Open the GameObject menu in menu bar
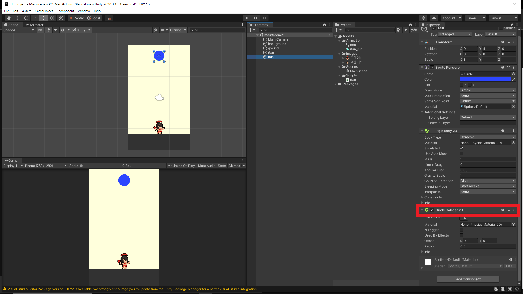Image resolution: width=523 pixels, height=294 pixels. [x=43, y=11]
